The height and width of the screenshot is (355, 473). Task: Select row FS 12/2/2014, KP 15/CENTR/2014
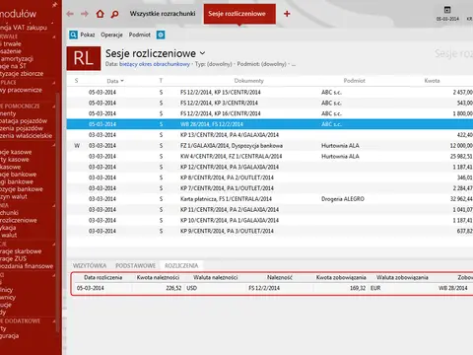(270, 93)
